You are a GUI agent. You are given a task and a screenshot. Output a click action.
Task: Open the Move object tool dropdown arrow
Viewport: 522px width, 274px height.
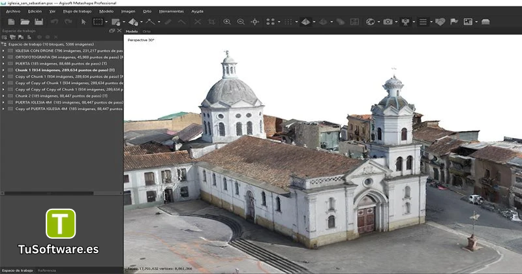click(x=142, y=22)
